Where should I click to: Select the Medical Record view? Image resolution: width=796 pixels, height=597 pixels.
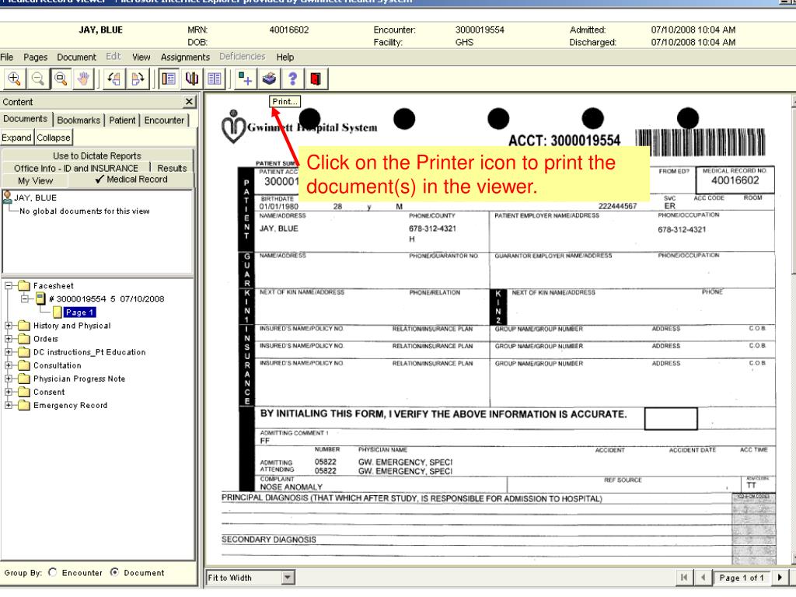point(131,180)
